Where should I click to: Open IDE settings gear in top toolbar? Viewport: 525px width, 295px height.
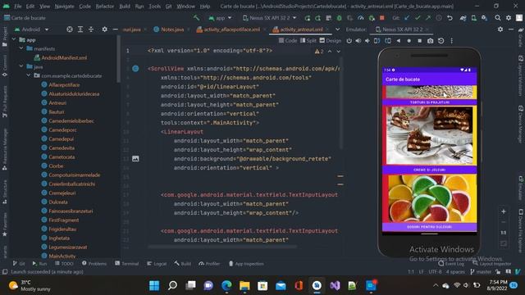[509, 18]
